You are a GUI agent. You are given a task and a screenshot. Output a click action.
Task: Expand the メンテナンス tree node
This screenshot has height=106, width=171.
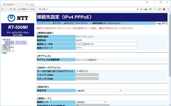coord(2,51)
